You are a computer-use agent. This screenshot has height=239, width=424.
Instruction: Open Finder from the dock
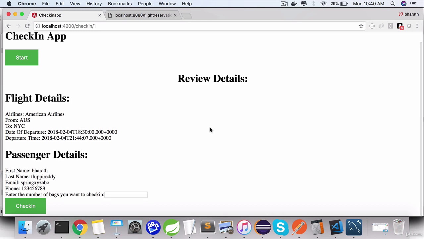25,227
